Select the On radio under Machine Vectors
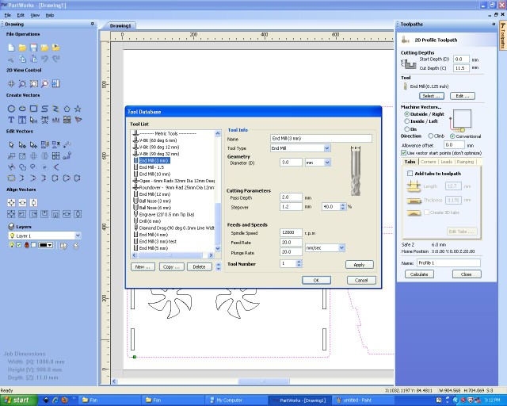The image size is (507, 406). (406, 129)
